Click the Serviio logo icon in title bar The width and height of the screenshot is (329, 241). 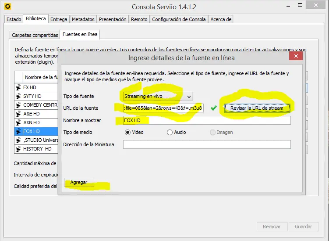[x=7, y=7]
